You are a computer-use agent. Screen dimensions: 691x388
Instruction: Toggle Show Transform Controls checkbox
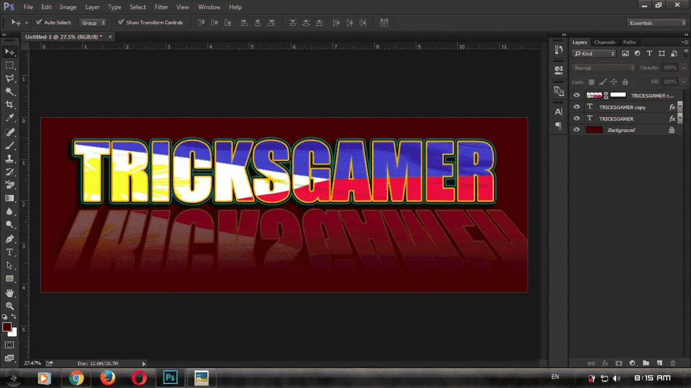[x=121, y=22]
